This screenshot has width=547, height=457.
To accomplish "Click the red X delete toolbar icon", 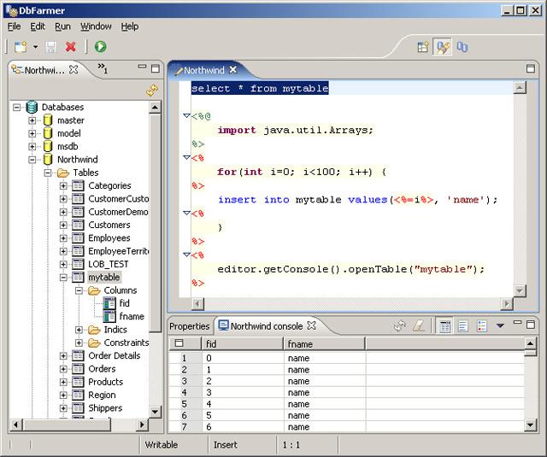I will (71, 47).
